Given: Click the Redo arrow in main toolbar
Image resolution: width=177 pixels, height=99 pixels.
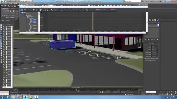Looking at the screenshot, I should 5,6.
